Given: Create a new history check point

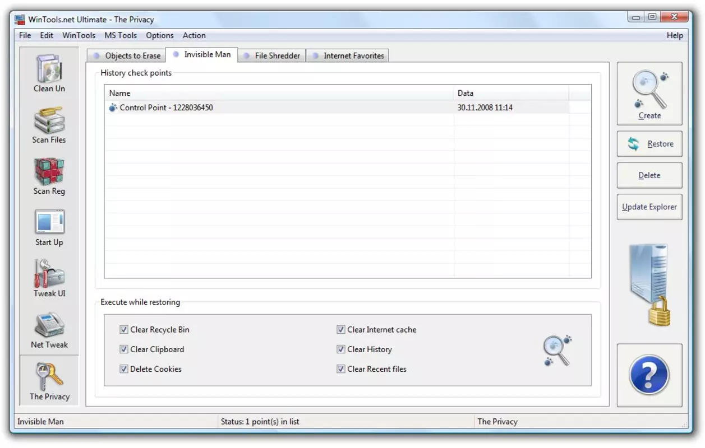Looking at the screenshot, I should click(x=649, y=94).
